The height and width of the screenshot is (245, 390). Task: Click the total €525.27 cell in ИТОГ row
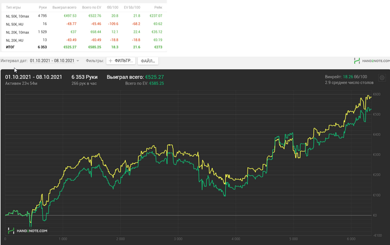[70, 47]
